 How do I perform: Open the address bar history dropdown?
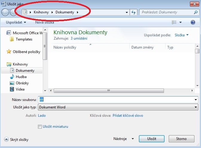(x=127, y=13)
